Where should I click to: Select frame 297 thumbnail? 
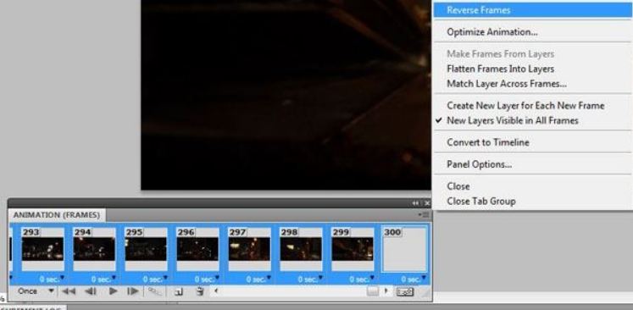pos(249,249)
